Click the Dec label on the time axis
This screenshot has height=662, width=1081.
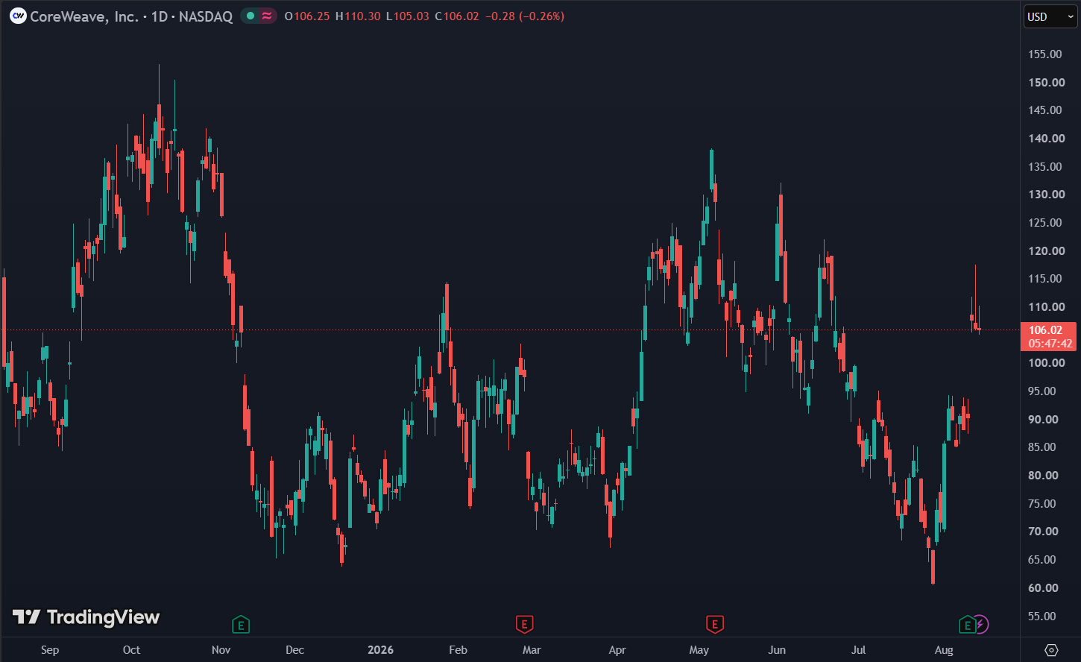click(295, 650)
